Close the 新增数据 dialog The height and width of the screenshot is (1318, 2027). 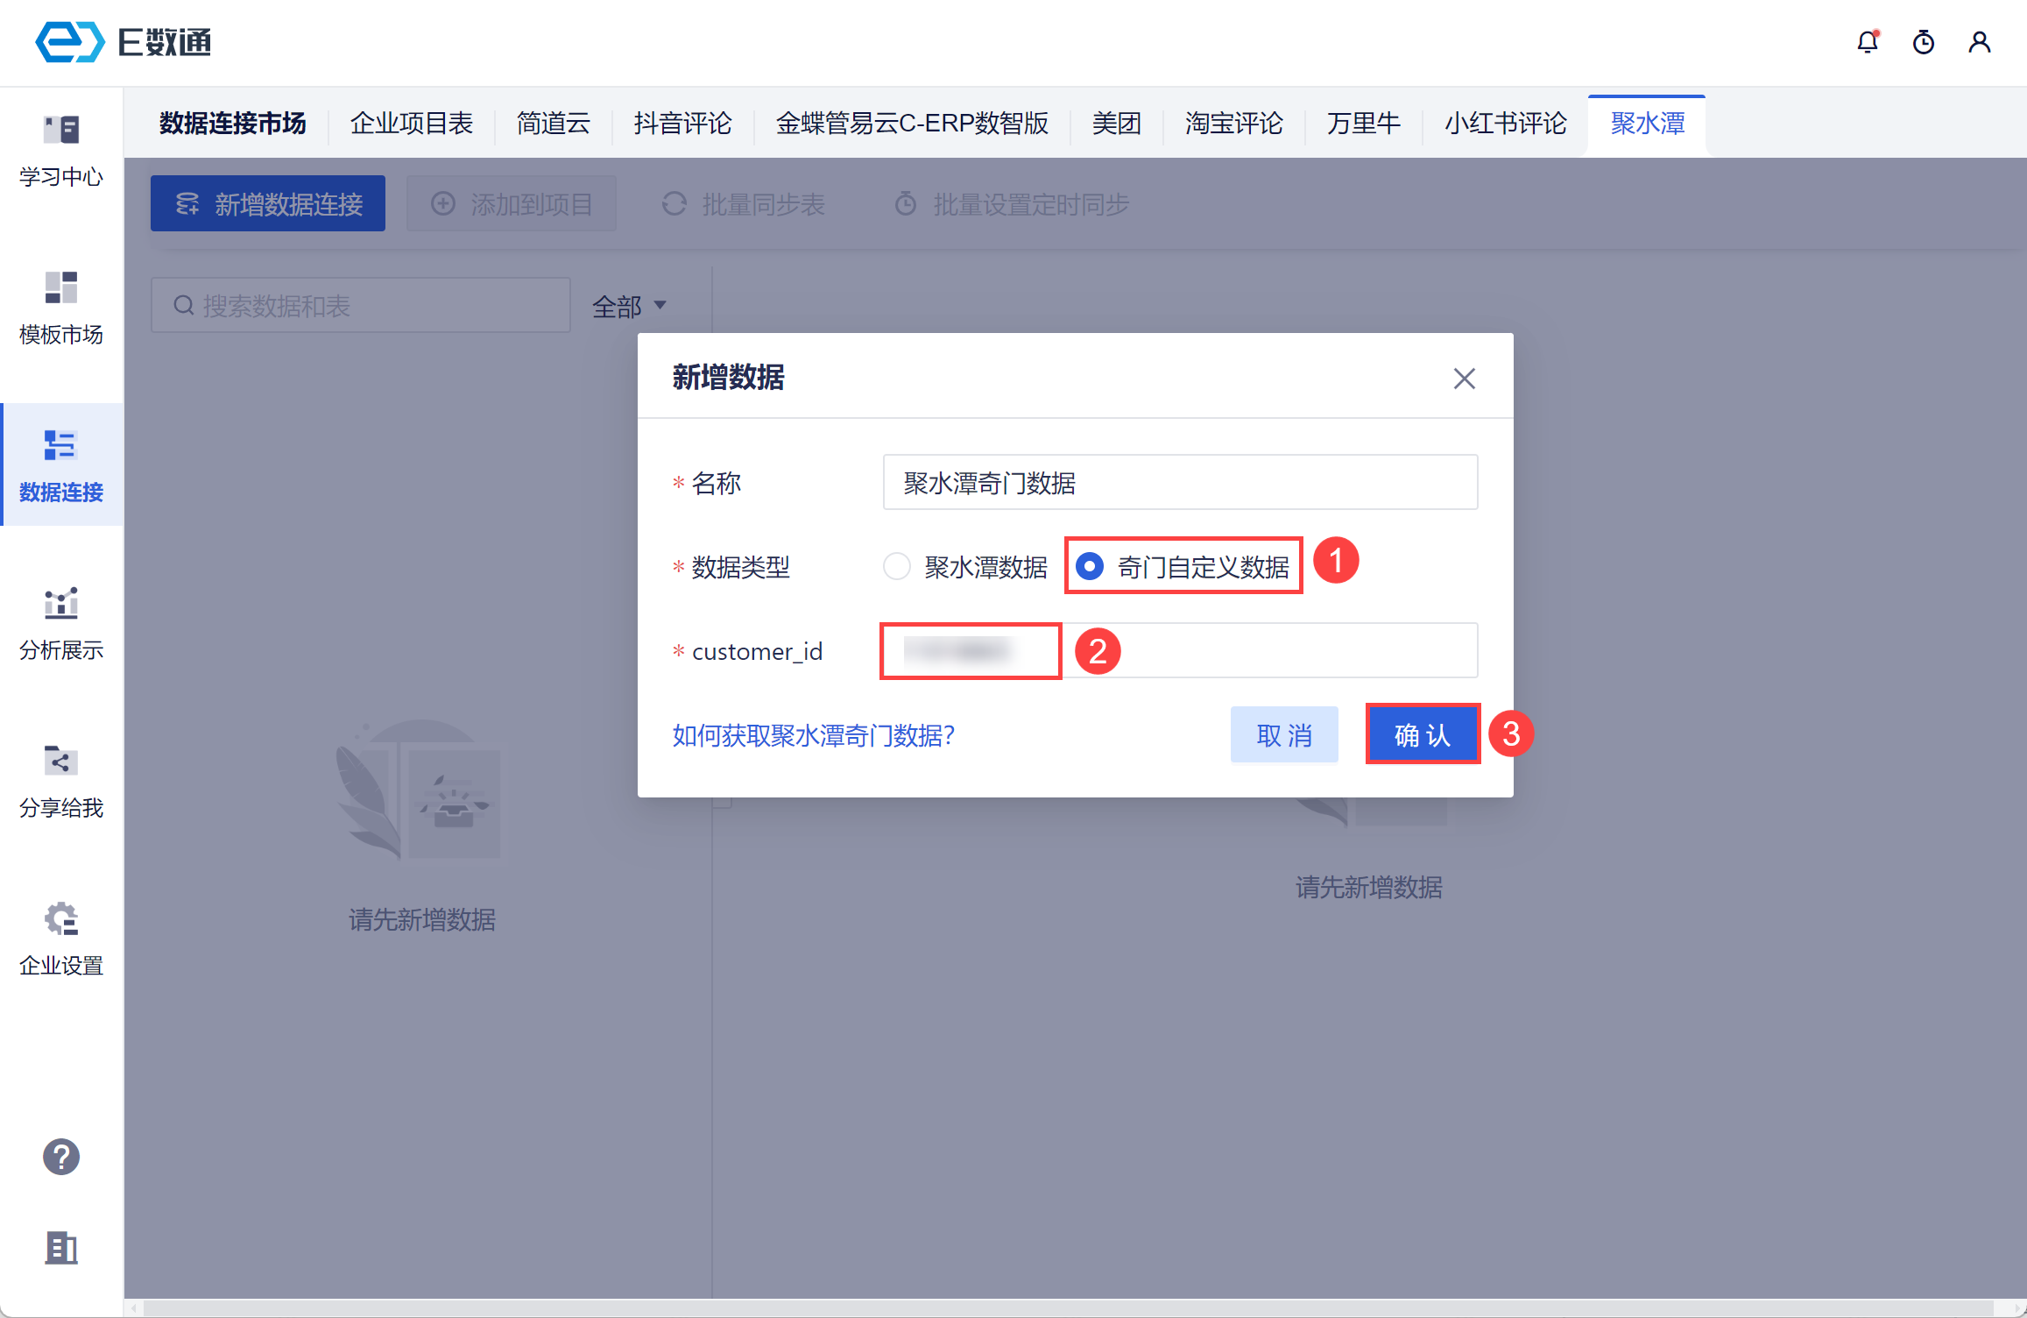[1464, 379]
